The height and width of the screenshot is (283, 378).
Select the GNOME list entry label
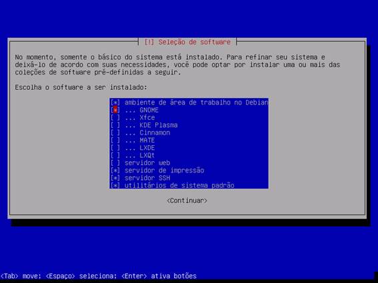point(149,110)
